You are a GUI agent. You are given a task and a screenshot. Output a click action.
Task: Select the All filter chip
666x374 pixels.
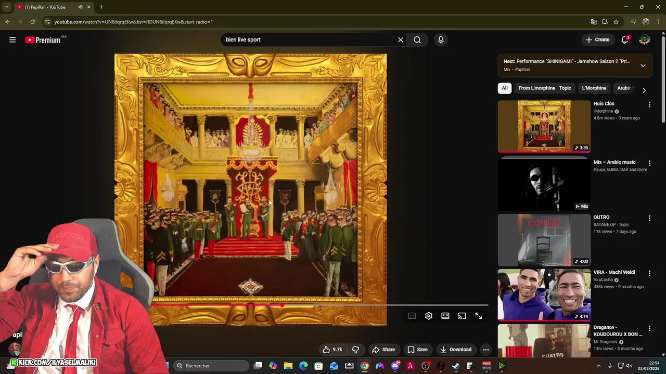(x=504, y=88)
